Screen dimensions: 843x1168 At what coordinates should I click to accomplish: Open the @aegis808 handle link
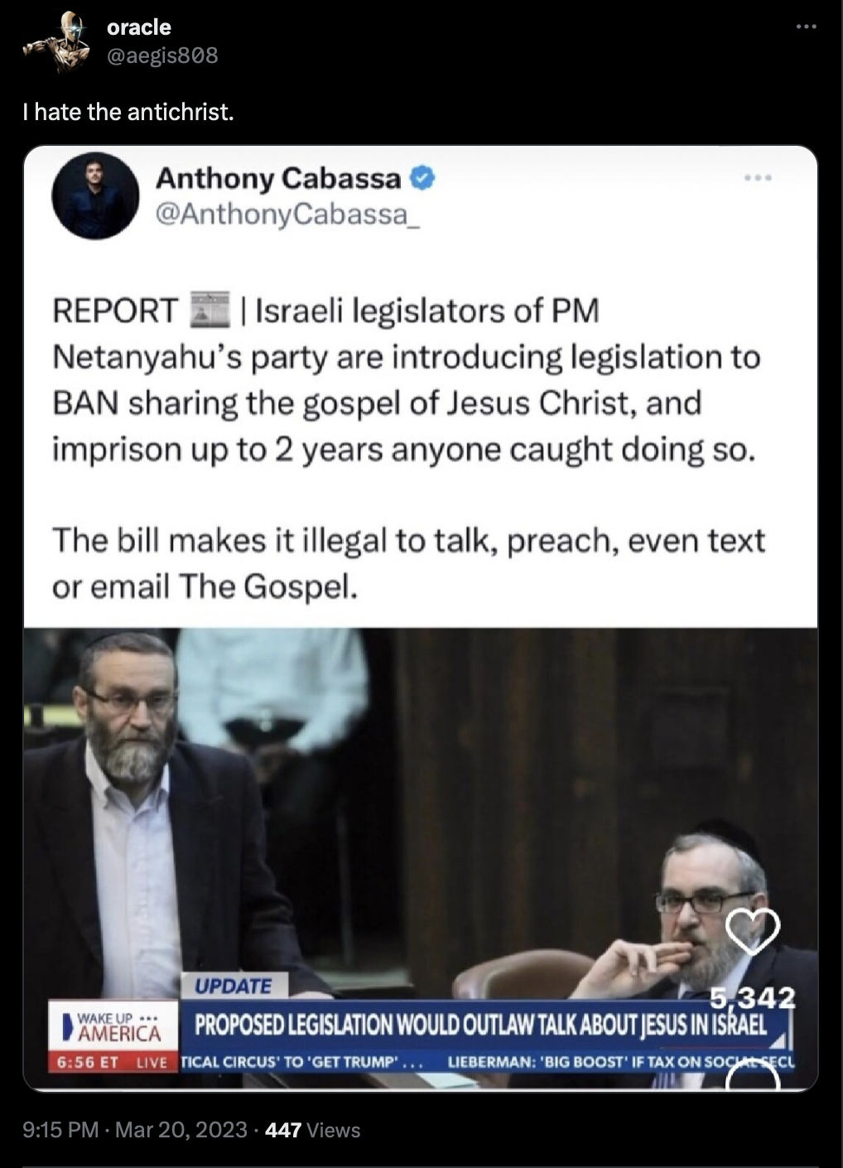pyautogui.click(x=162, y=56)
